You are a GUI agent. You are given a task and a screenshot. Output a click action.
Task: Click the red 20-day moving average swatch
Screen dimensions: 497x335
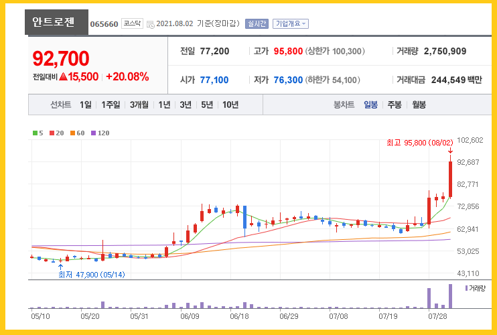tap(52, 133)
